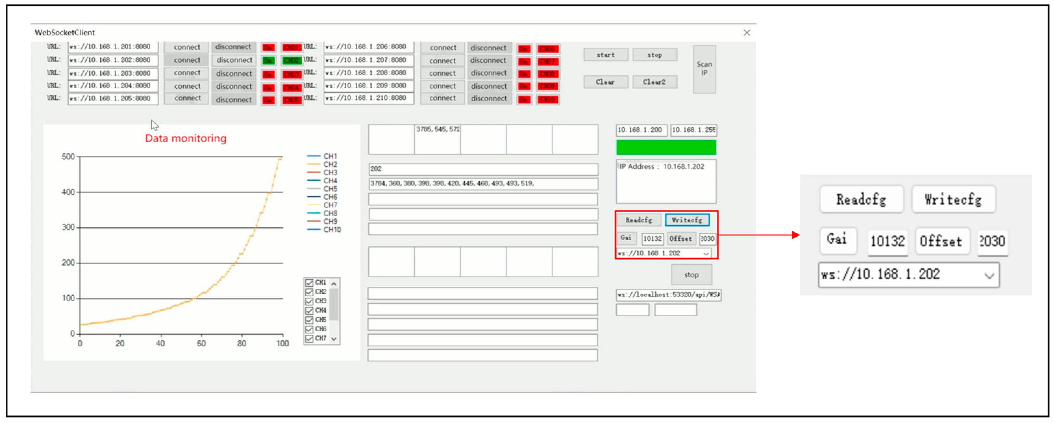Image resolution: width=1054 pixels, height=423 pixels.
Task: Click the green On indicator for 10.168.1.202
Action: pyautogui.click(x=268, y=61)
